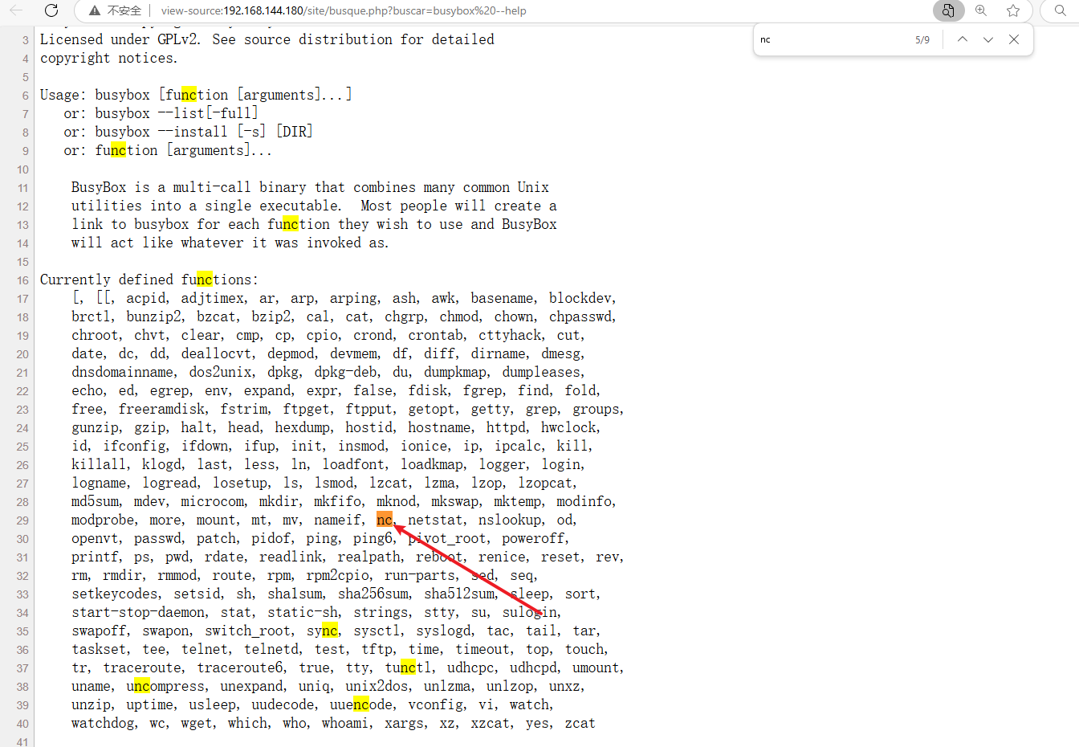Open the zoom magnifier icon in address bar
The image size is (1079, 747).
981,10
